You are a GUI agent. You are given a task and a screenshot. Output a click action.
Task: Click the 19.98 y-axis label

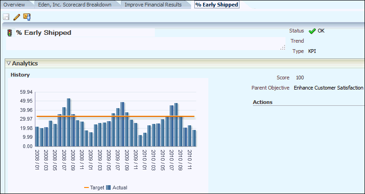pyautogui.click(x=27, y=128)
